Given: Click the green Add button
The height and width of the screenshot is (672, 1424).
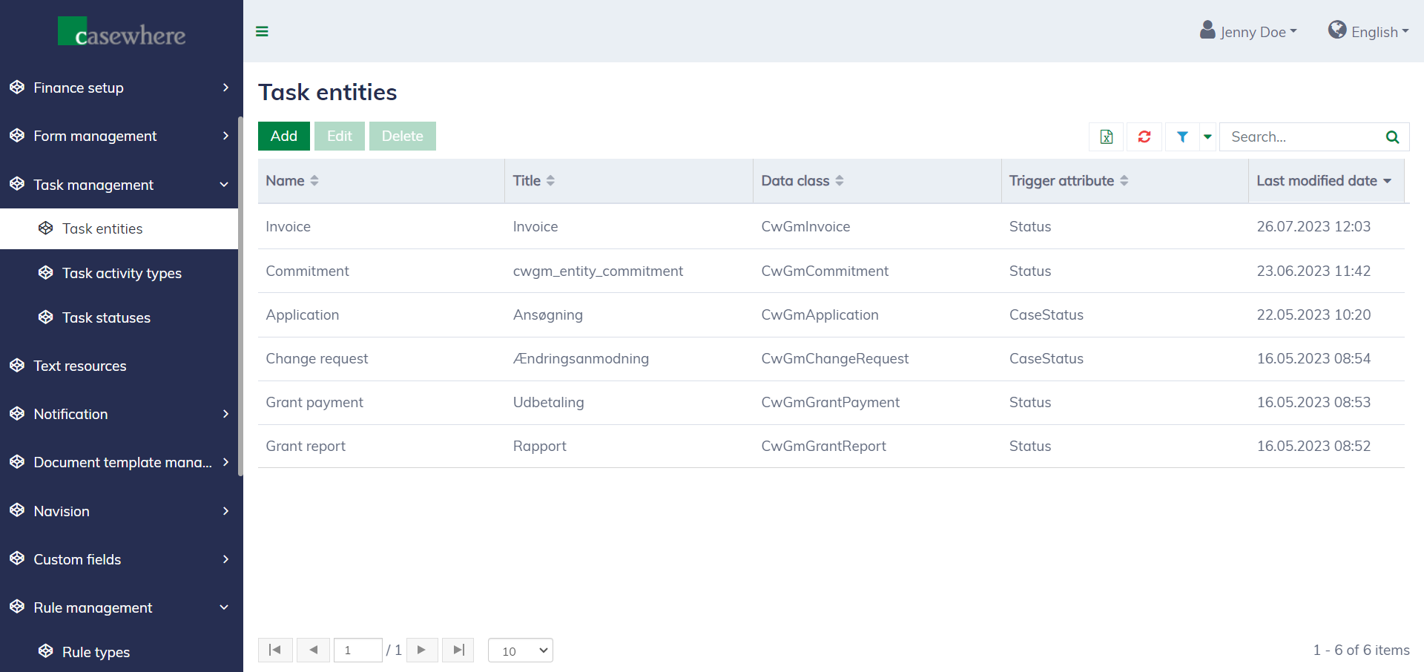Looking at the screenshot, I should tap(283, 136).
